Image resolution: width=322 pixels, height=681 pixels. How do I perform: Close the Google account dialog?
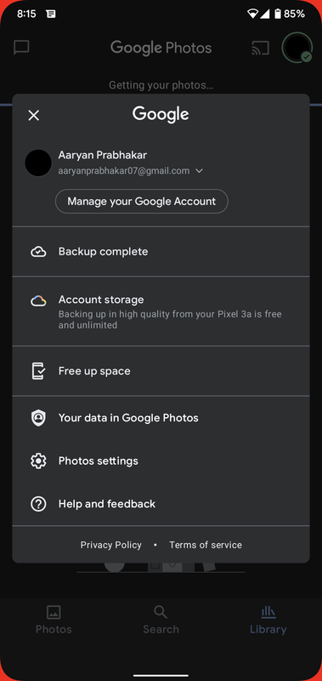33,115
